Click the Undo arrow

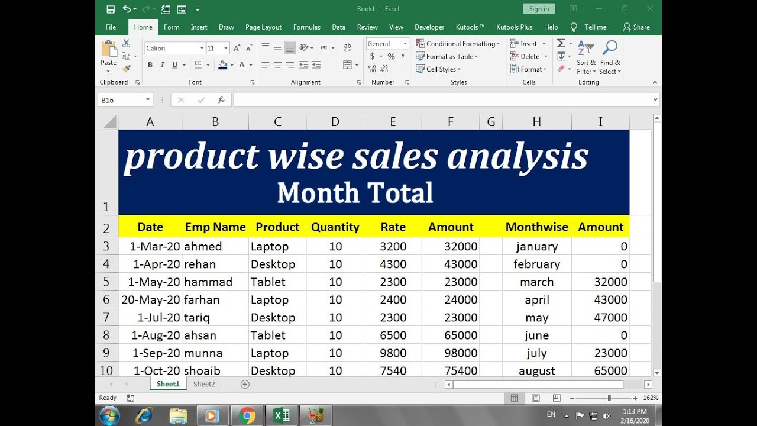click(x=127, y=9)
